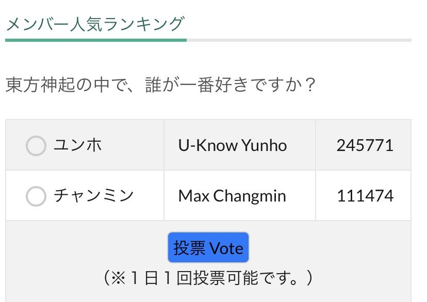
Task: Open the メンバー人気ランキング heading tab
Action: 95,24
